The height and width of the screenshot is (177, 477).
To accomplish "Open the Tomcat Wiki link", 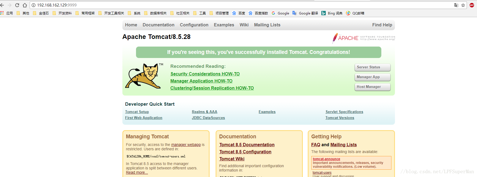I will [232, 159].
